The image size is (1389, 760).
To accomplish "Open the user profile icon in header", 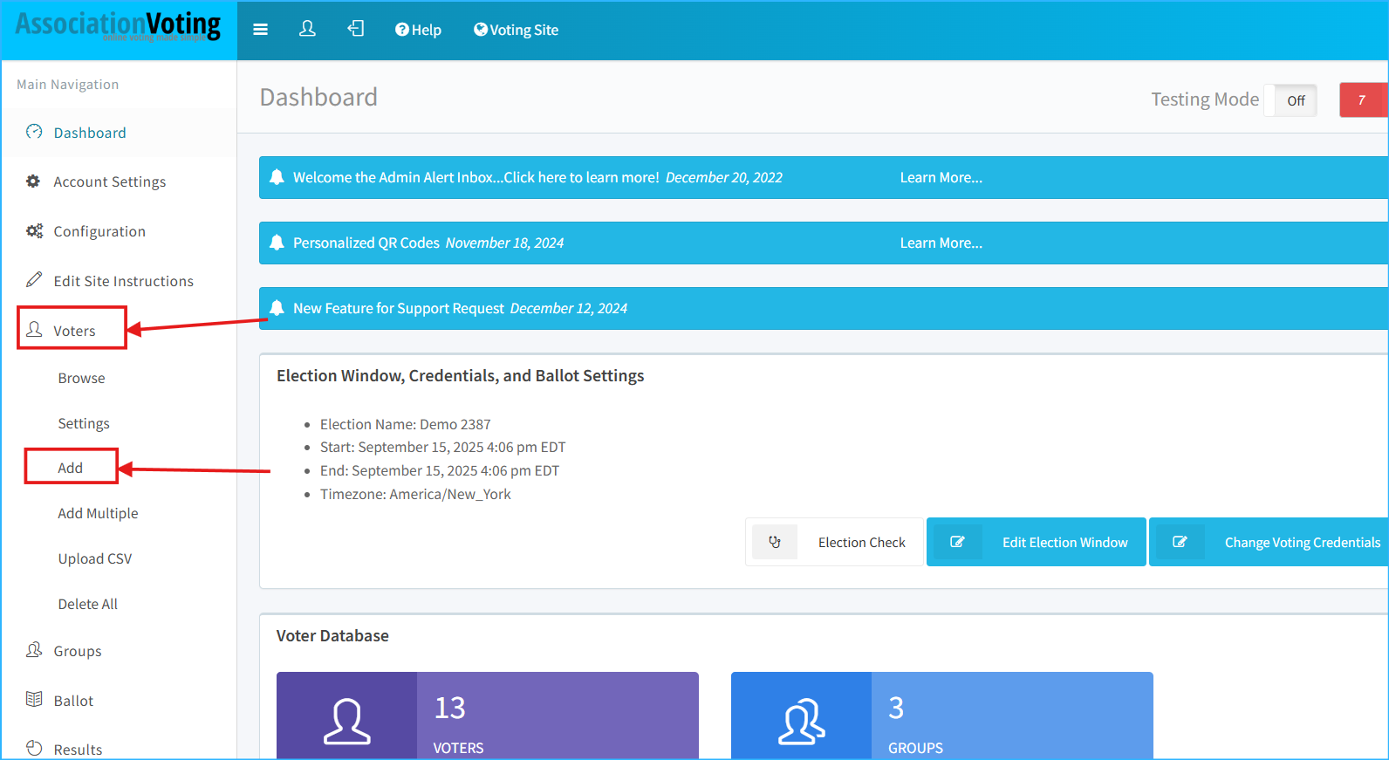I will 307,30.
